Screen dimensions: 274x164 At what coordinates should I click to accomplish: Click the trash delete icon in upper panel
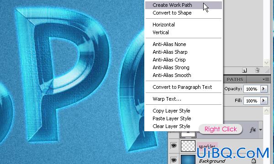point(257,70)
